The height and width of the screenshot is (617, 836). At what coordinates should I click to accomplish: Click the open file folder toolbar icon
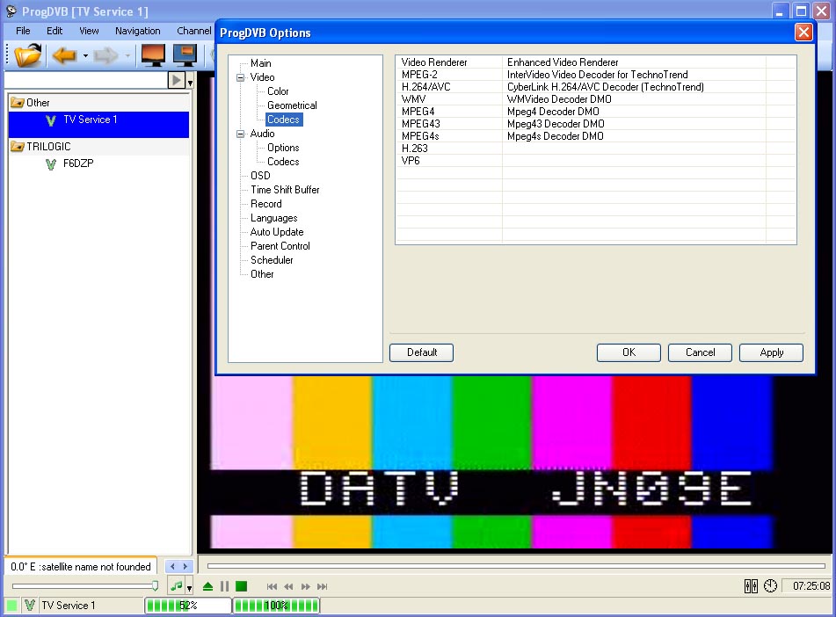coord(28,55)
